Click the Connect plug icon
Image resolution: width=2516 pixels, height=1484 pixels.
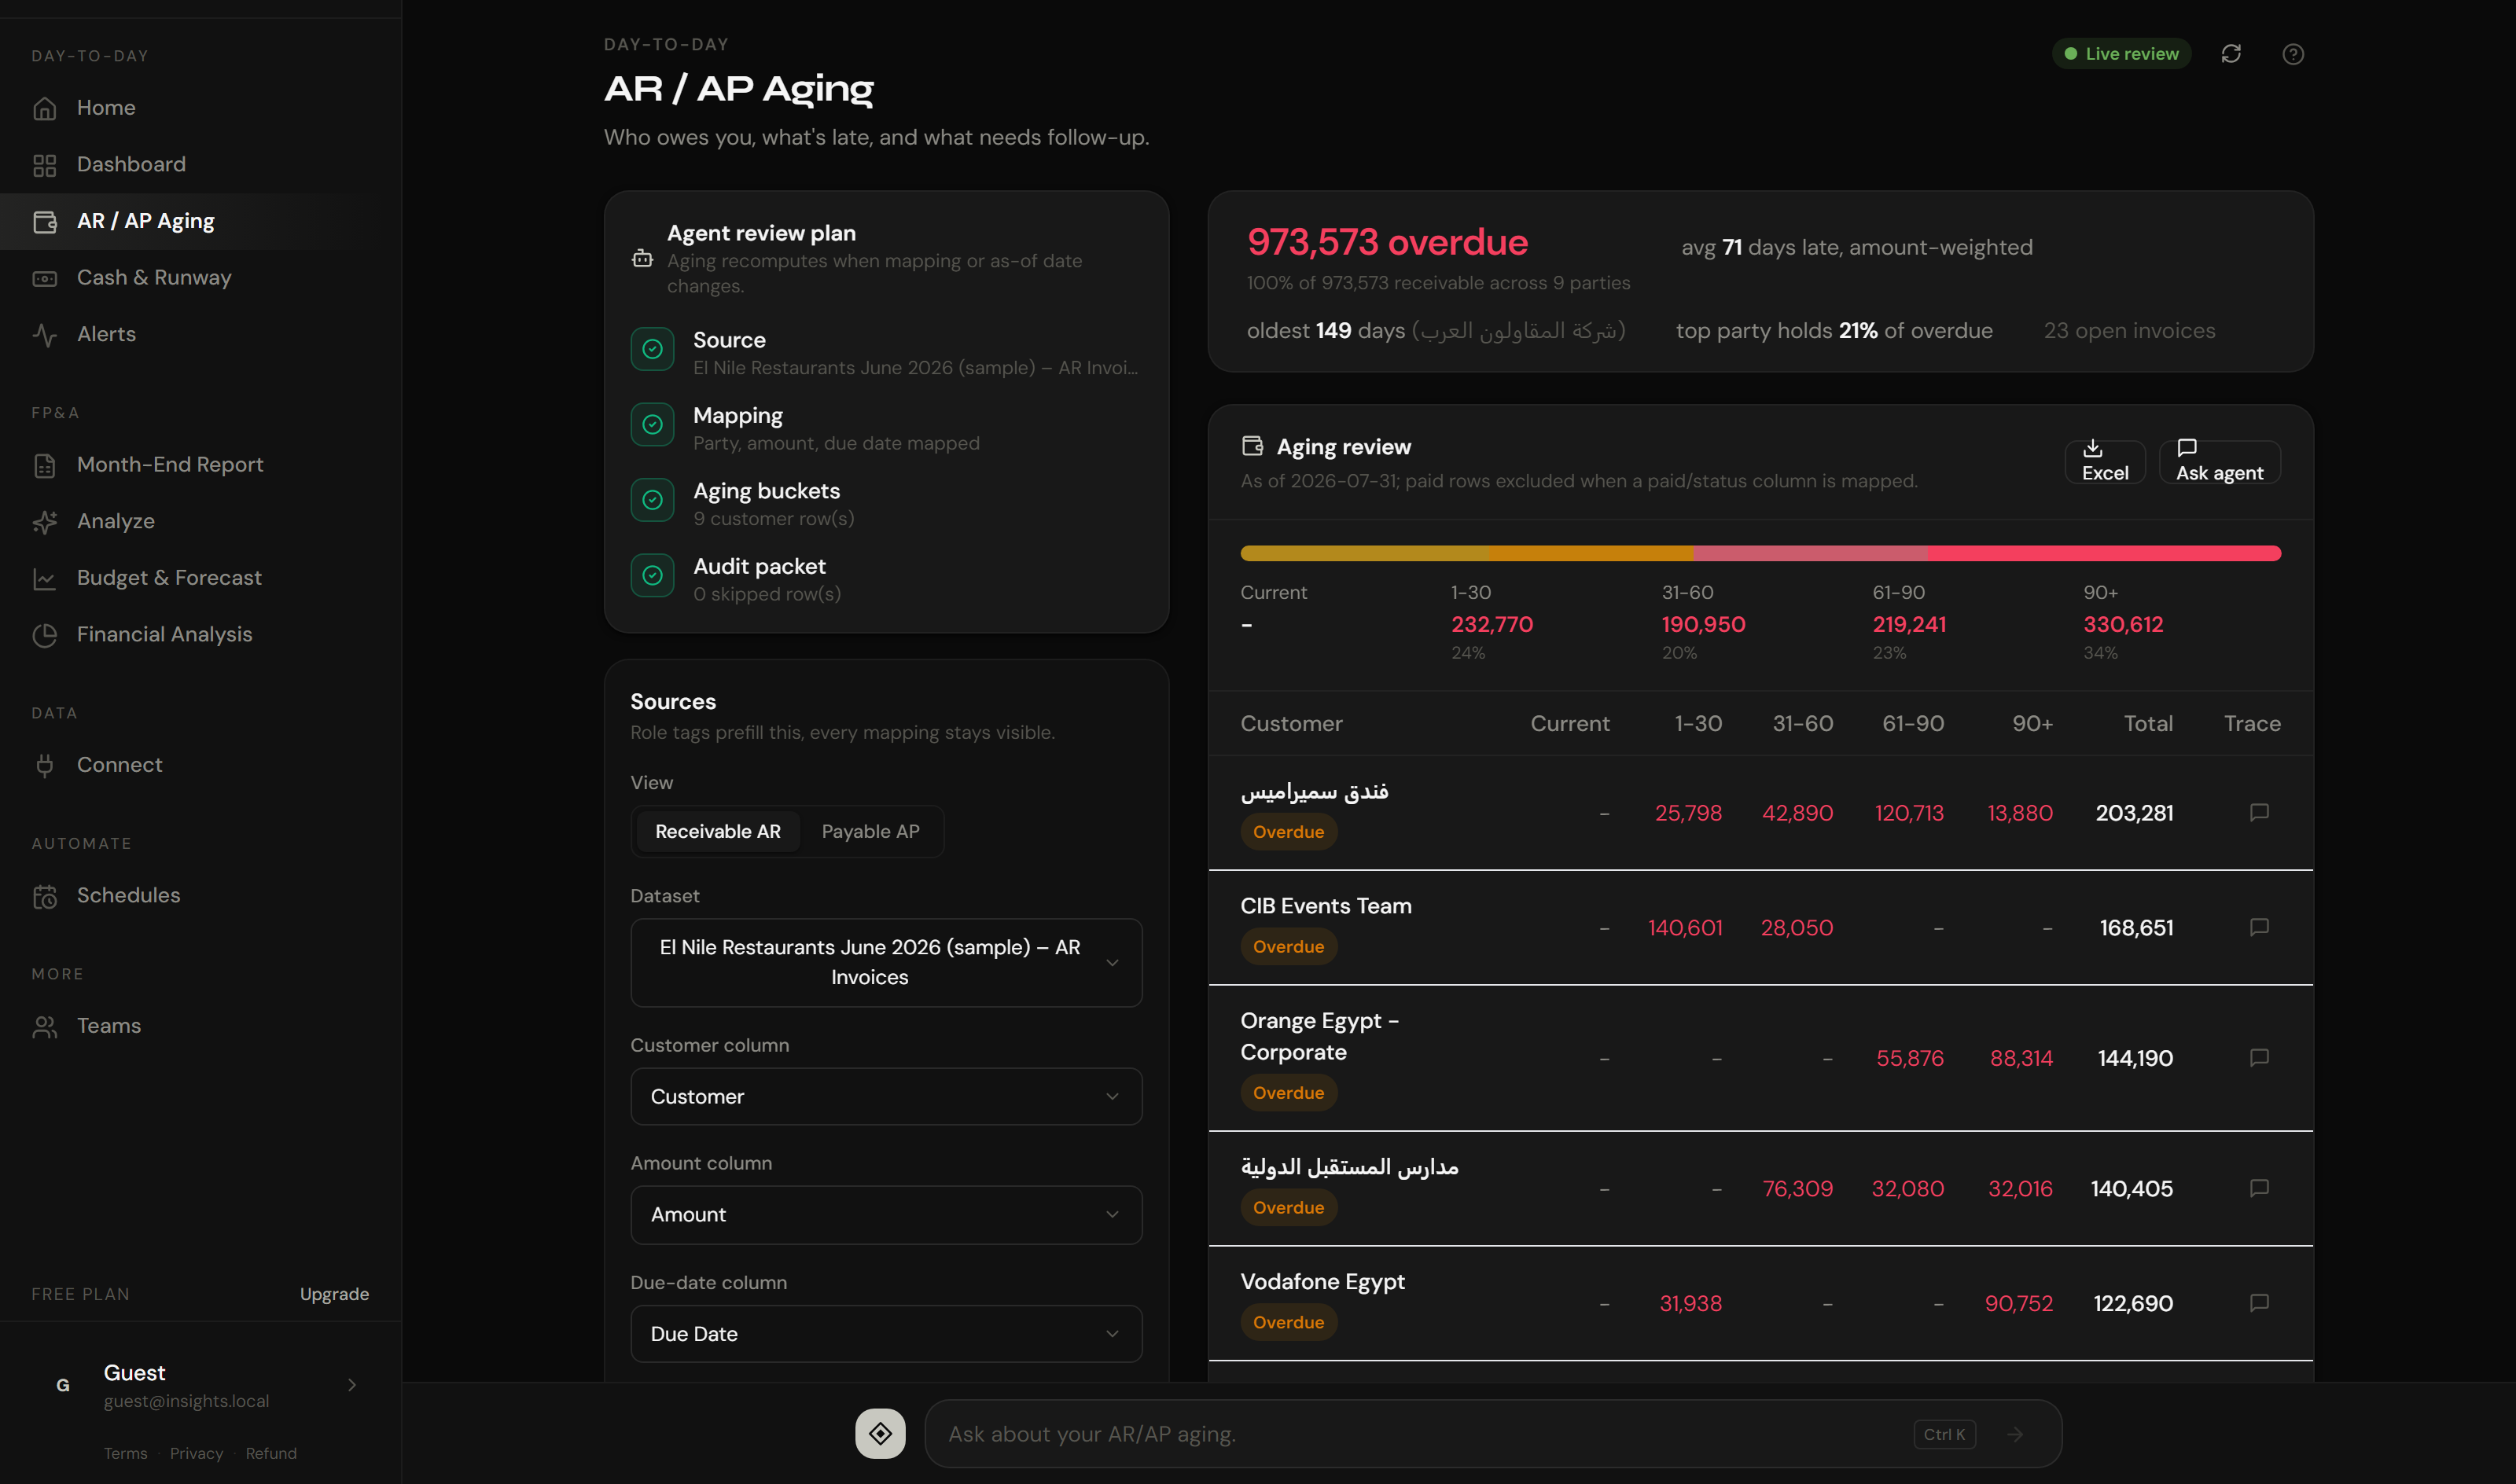(44, 765)
